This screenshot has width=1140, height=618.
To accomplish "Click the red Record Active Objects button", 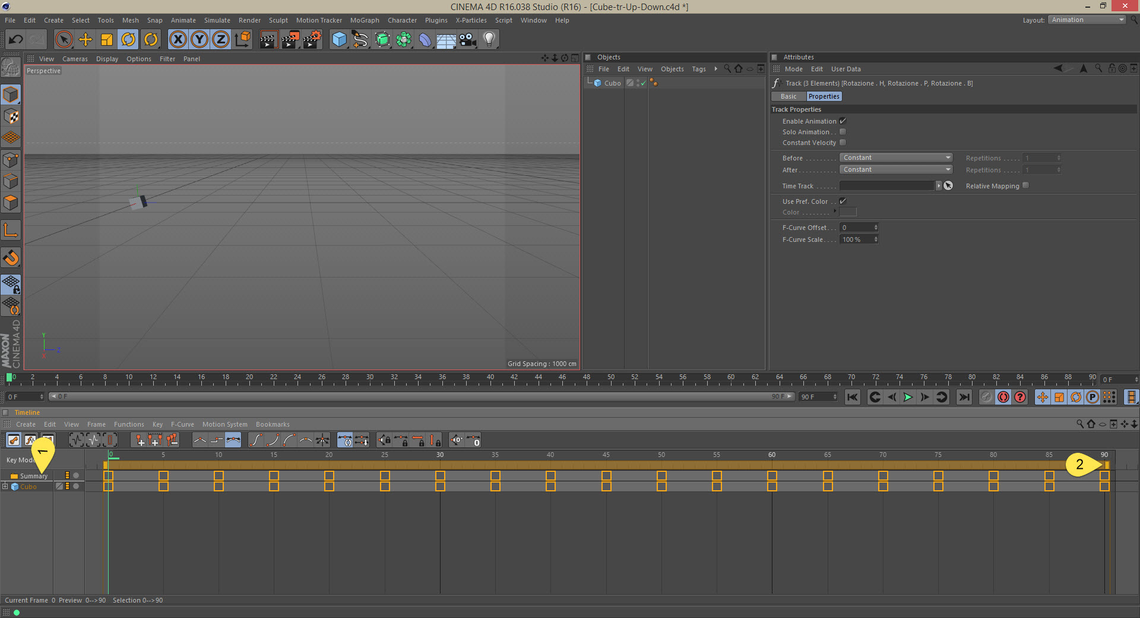I will [x=1003, y=397].
